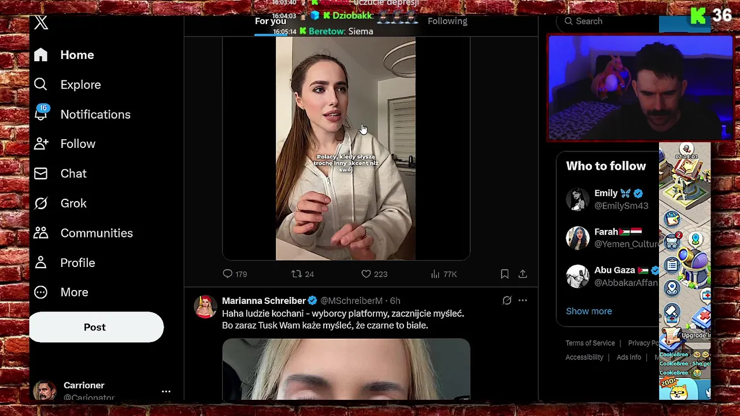740x416 pixels.
Task: Open More circle-dots icon
Action: click(x=40, y=292)
